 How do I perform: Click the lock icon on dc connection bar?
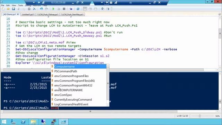(111, 2)
